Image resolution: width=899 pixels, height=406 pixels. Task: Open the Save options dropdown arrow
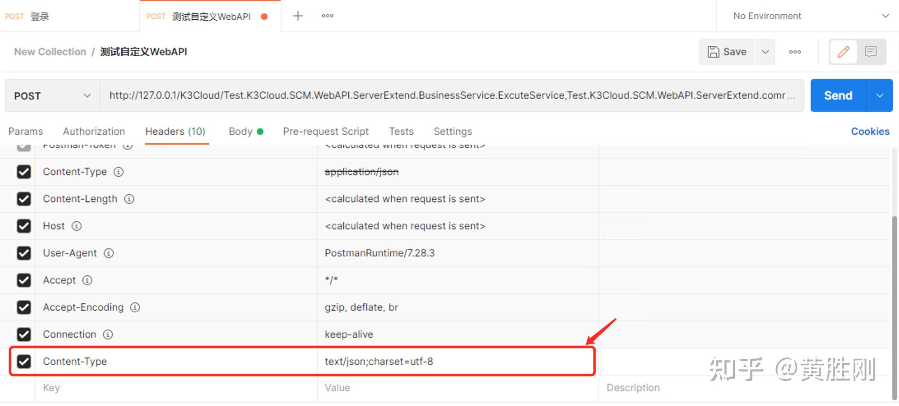pyautogui.click(x=765, y=52)
